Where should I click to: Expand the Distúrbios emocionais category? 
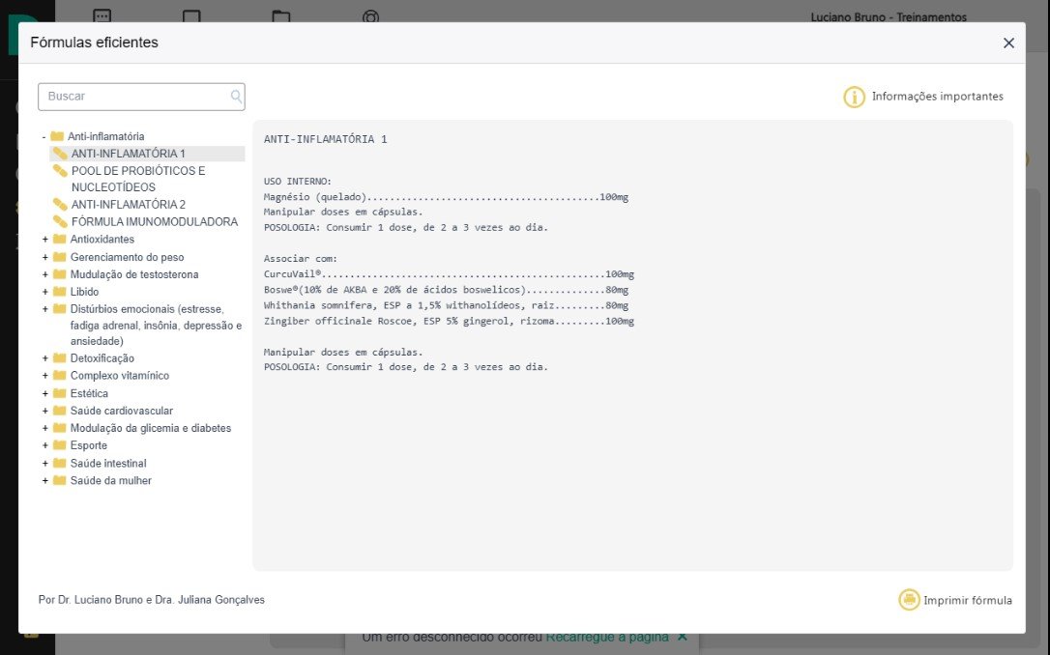tap(44, 309)
